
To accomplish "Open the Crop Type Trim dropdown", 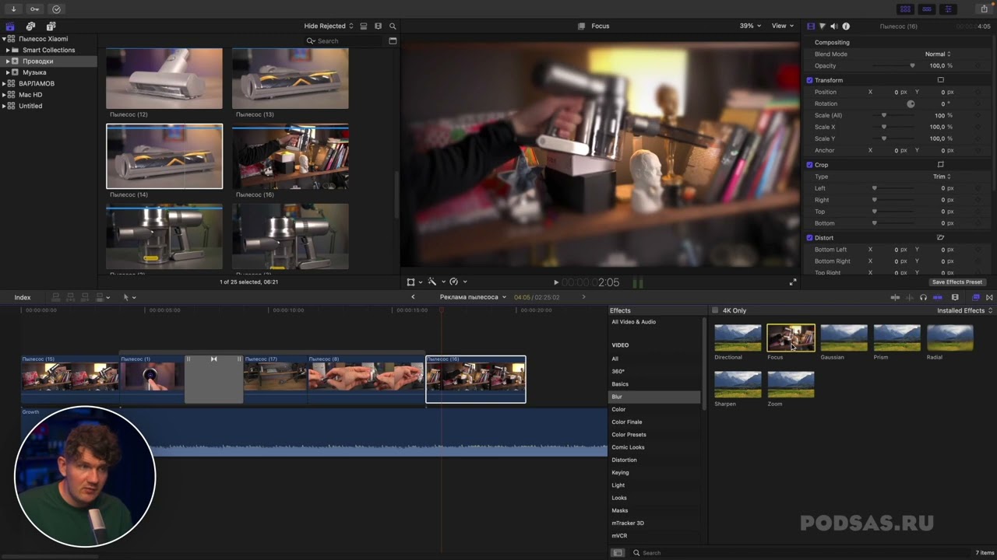I will point(942,177).
